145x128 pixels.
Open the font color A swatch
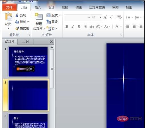[x=117, y=26]
